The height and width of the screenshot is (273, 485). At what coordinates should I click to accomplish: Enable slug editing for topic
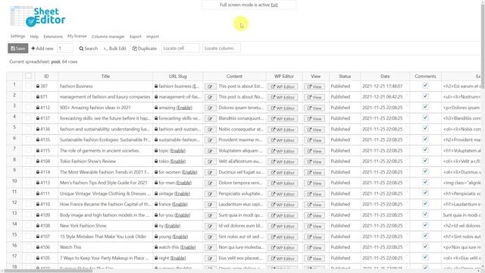177,150
